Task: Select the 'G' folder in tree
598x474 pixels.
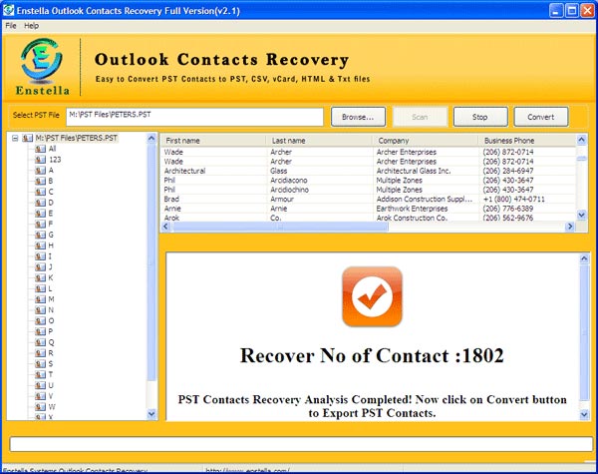Action: (51, 235)
